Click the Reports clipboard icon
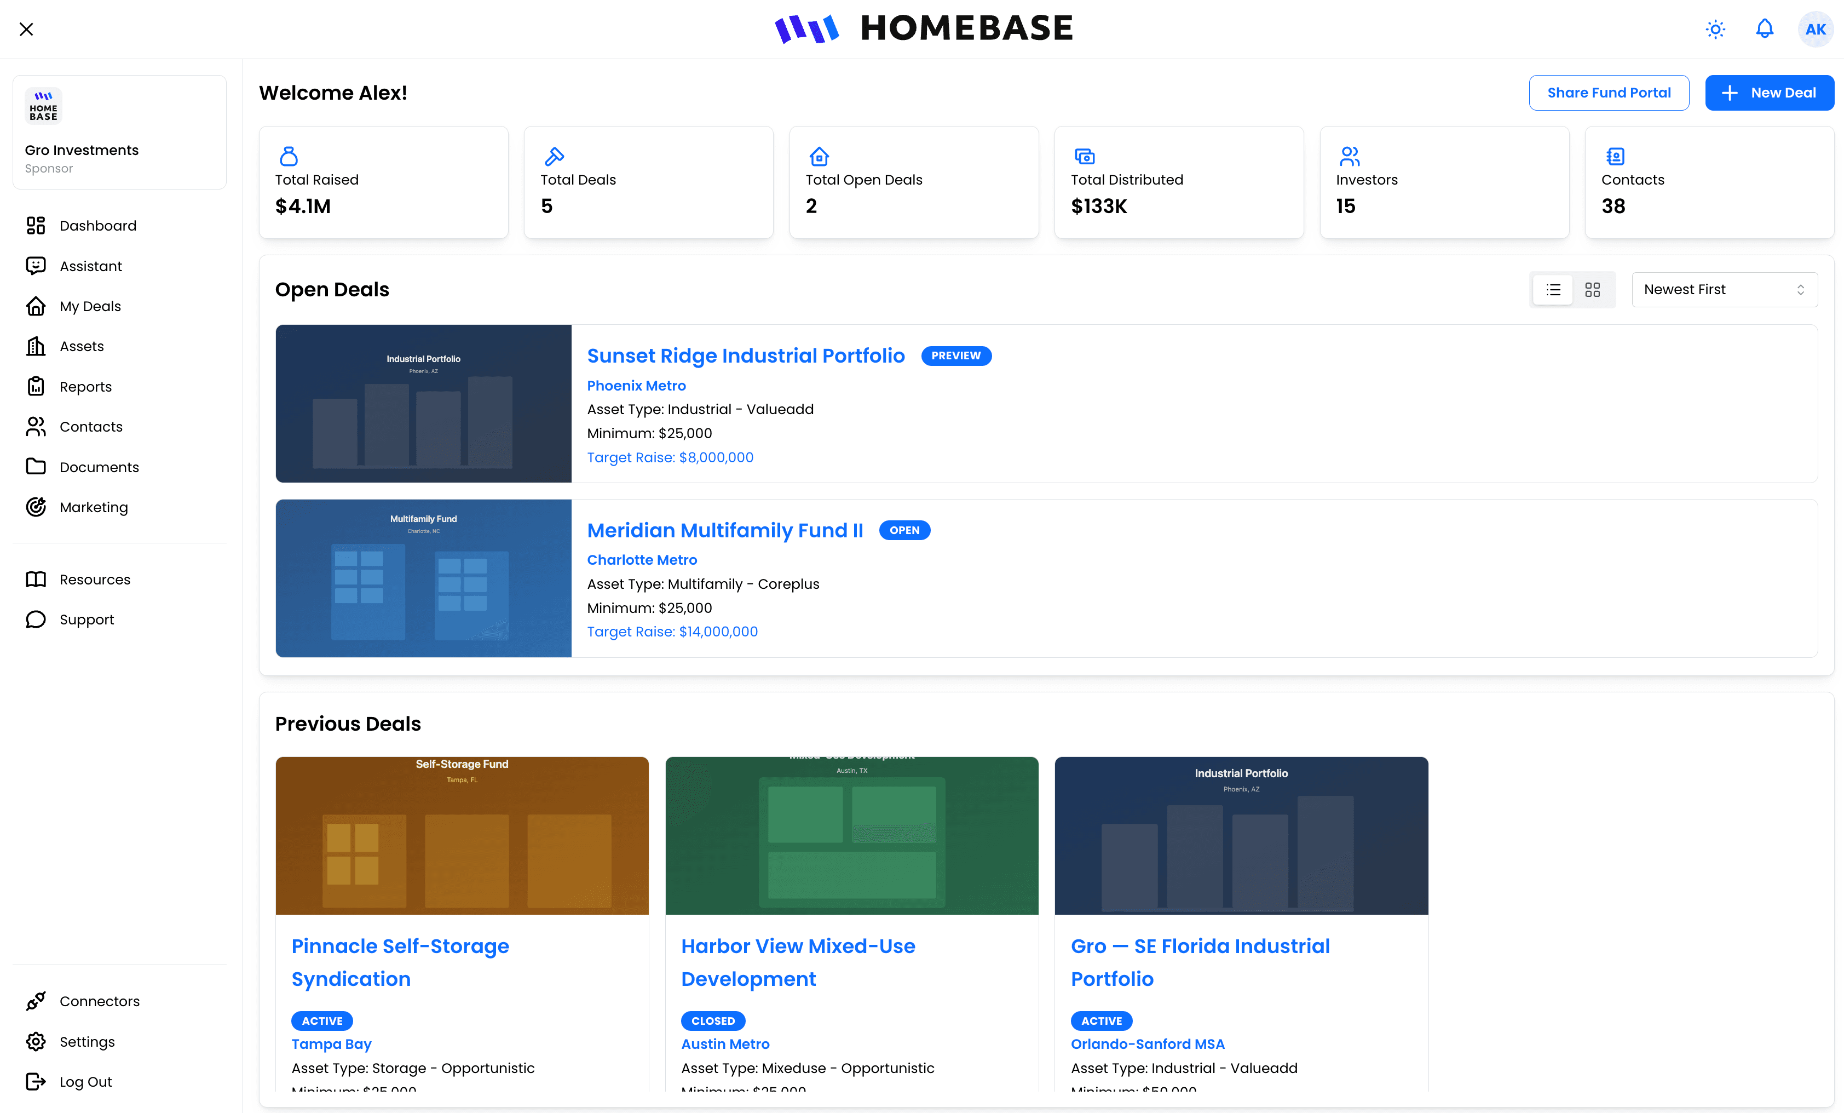 click(x=36, y=386)
